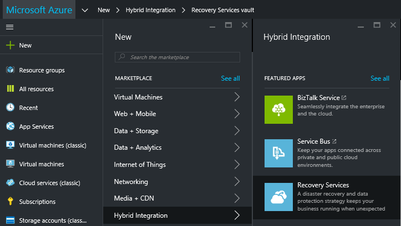Select Media + CDN marketplace label
This screenshot has width=401, height=226.
coord(134,198)
